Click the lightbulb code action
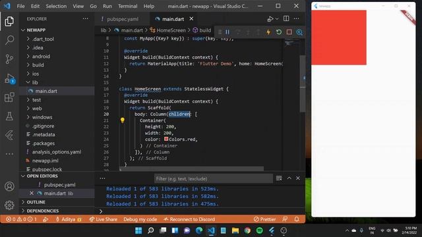Viewport: 422px width, 237px height. [x=123, y=120]
